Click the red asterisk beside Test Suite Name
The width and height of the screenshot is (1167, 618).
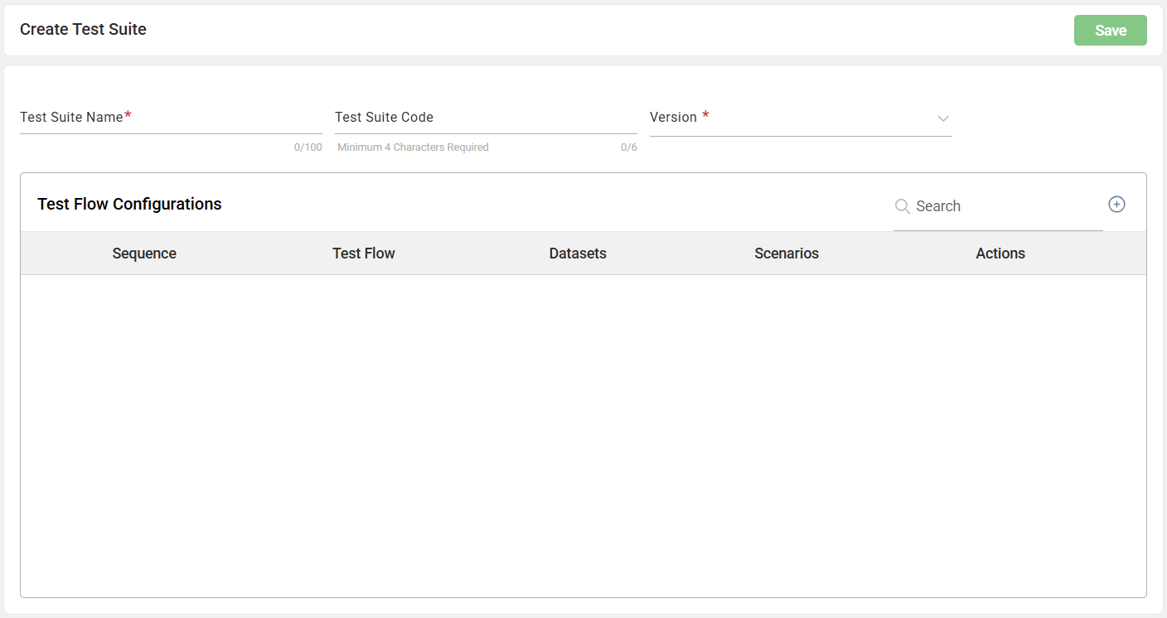128,116
